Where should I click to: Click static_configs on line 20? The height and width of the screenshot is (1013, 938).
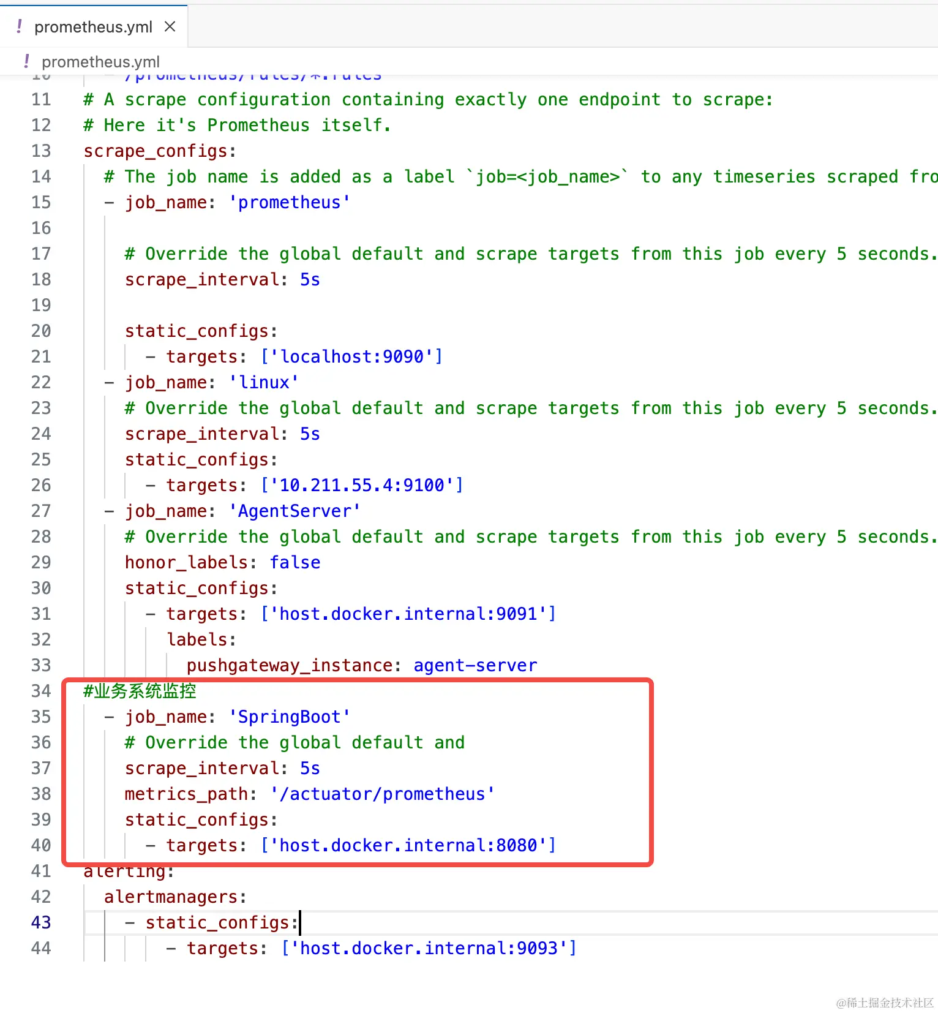pyautogui.click(x=197, y=331)
